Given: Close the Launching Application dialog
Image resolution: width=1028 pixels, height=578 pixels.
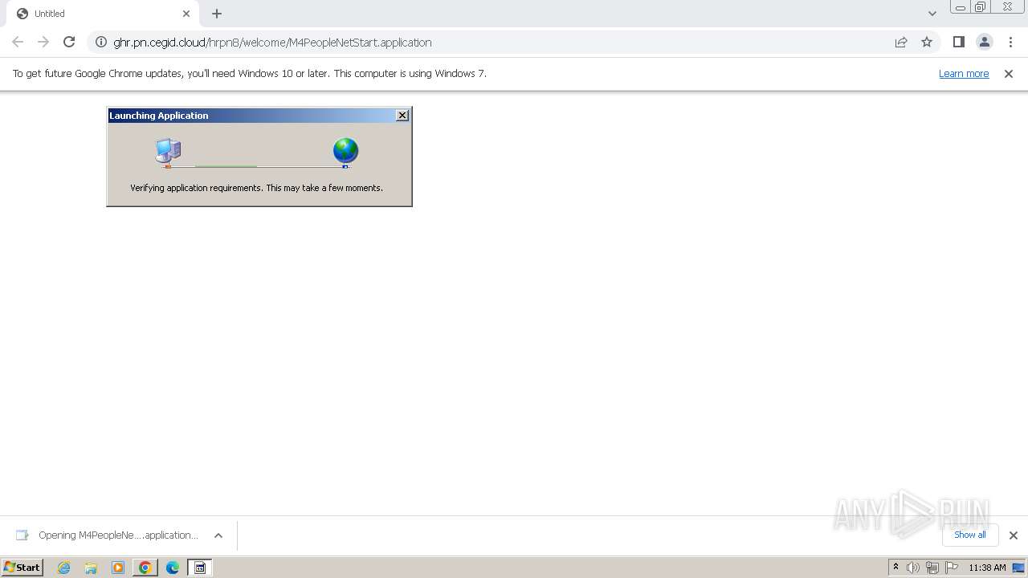Looking at the screenshot, I should tap(402, 116).
